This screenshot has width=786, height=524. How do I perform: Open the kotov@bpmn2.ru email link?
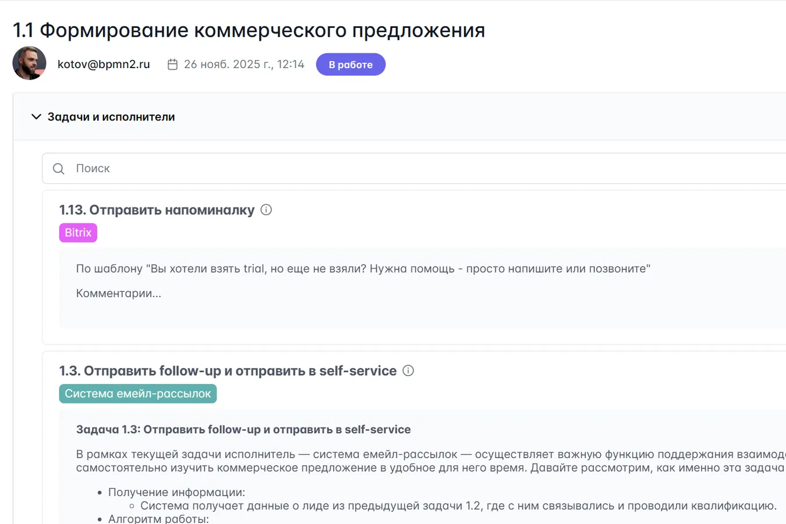pyautogui.click(x=104, y=64)
